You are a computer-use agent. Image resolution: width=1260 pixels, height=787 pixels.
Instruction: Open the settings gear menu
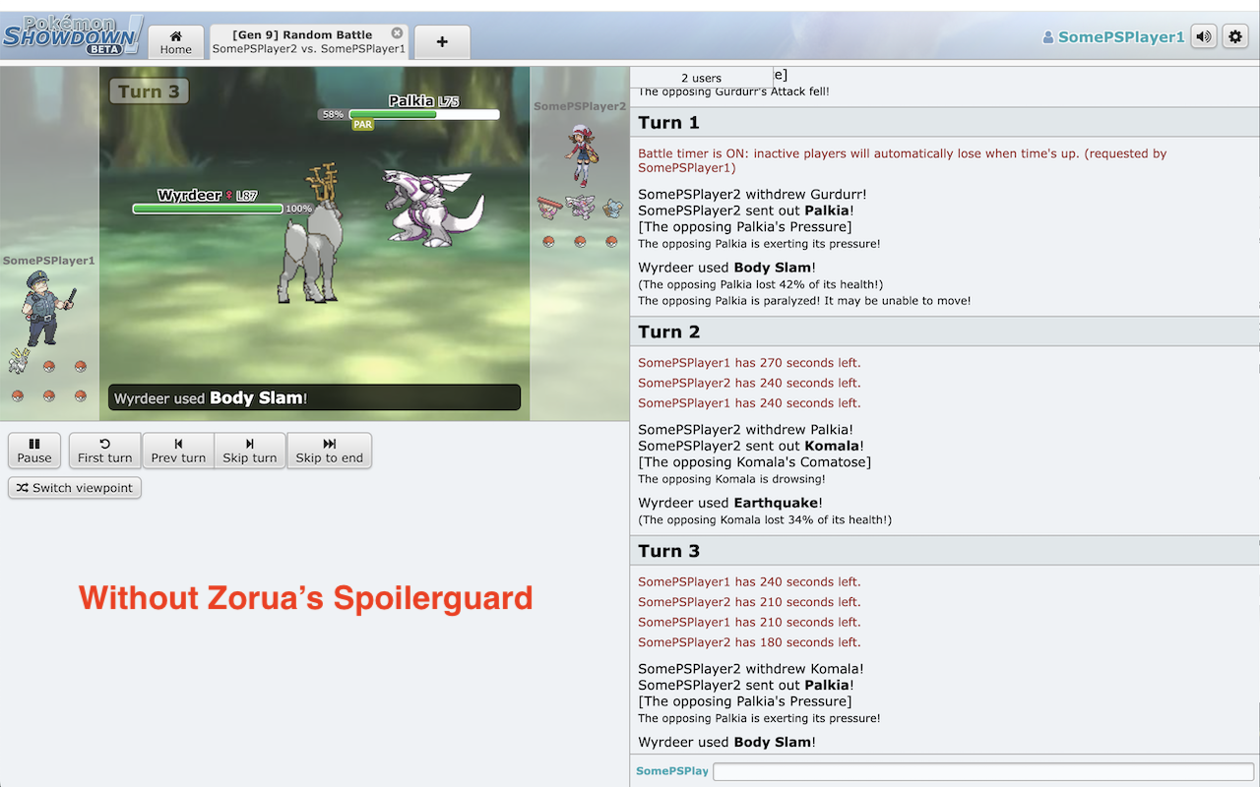tap(1234, 37)
